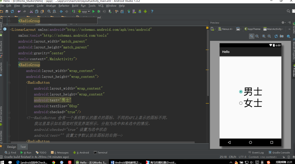Image resolution: width=295 pixels, height=164 pixels.
Task: Open the configuration to render dropdown
Action: [213, 29]
